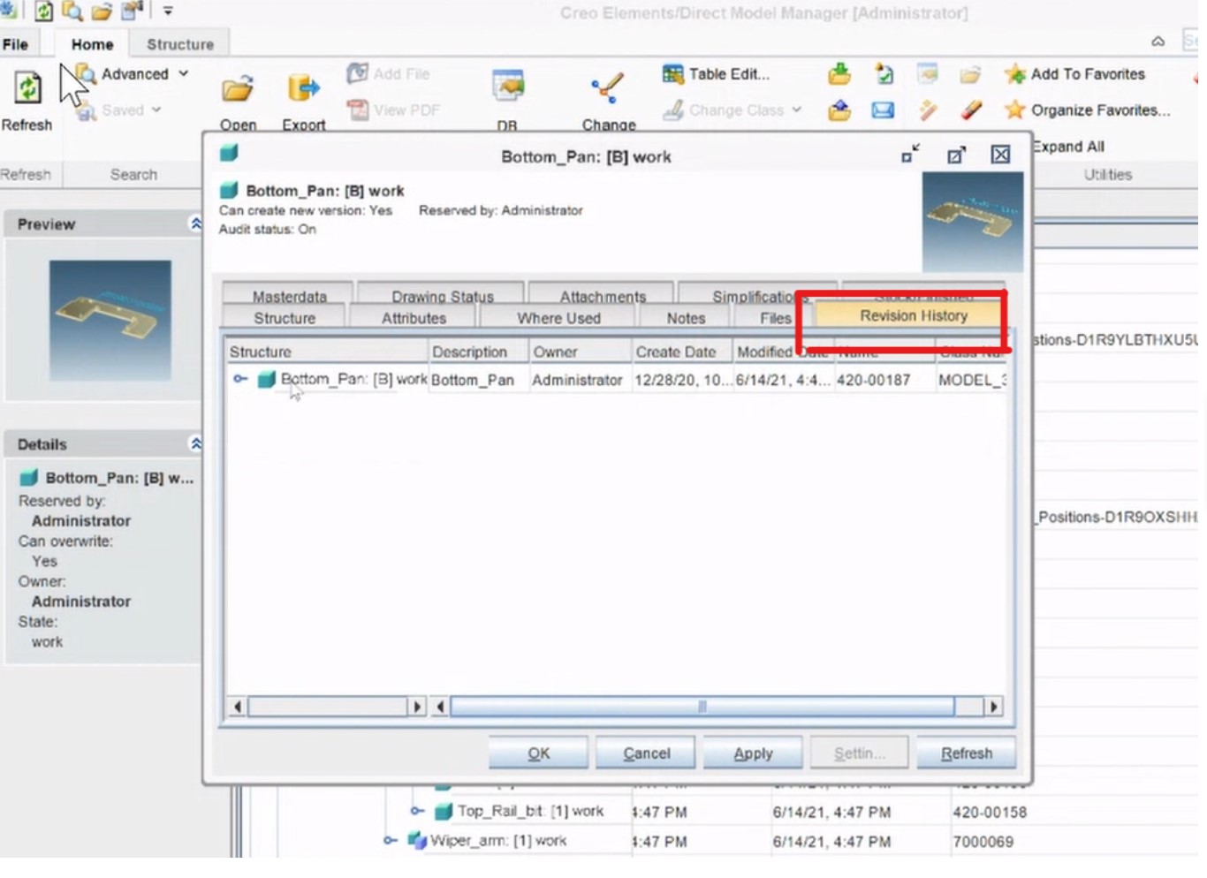Switch to the Structure ribbon tab
Viewport: 1207px width, 878px height.
(180, 43)
